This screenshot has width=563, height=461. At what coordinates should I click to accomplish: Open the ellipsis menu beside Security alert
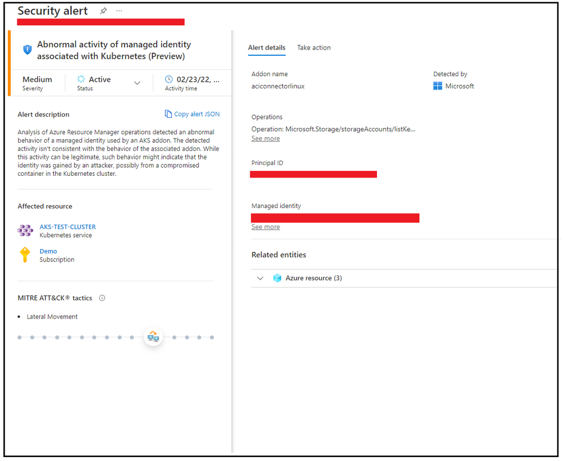(x=119, y=11)
